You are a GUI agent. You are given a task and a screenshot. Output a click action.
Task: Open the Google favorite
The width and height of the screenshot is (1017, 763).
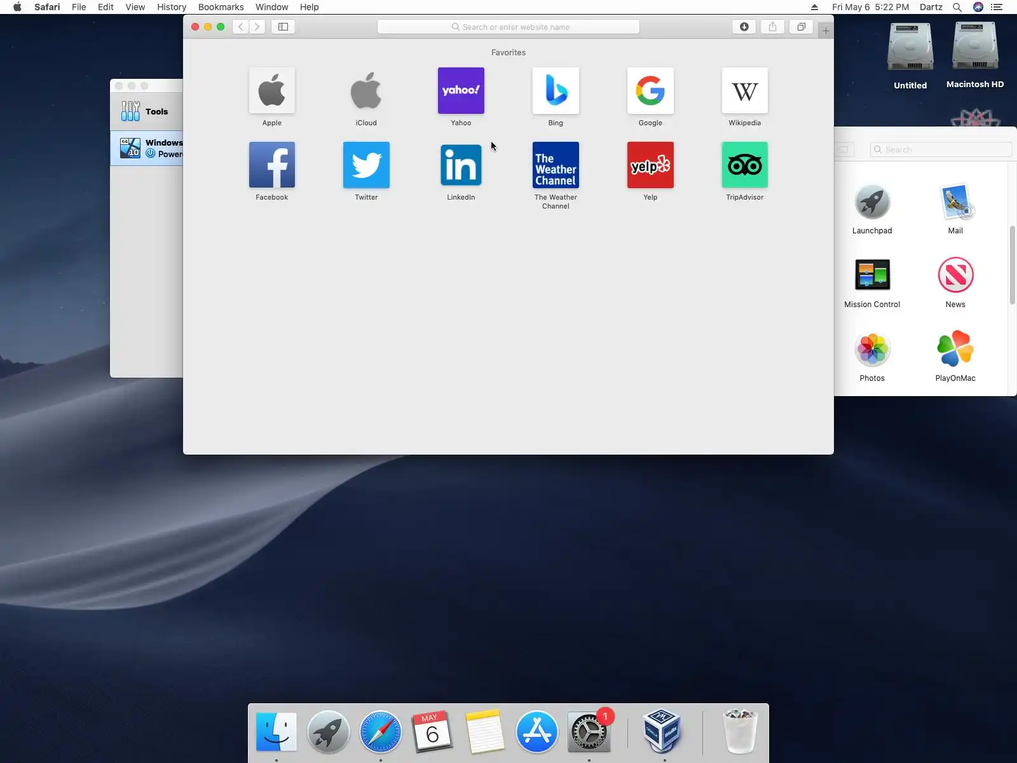(650, 91)
